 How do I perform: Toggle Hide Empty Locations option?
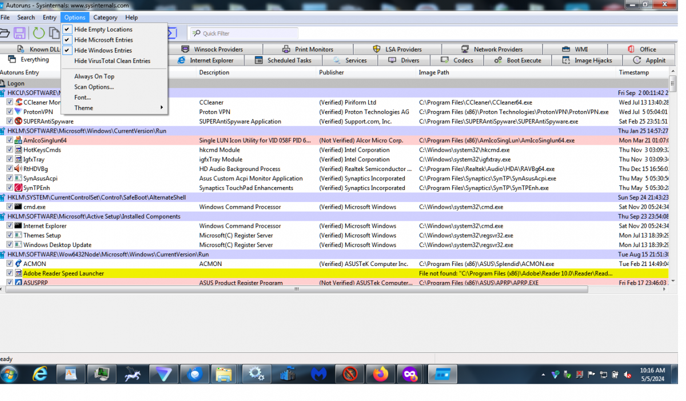pyautogui.click(x=103, y=29)
